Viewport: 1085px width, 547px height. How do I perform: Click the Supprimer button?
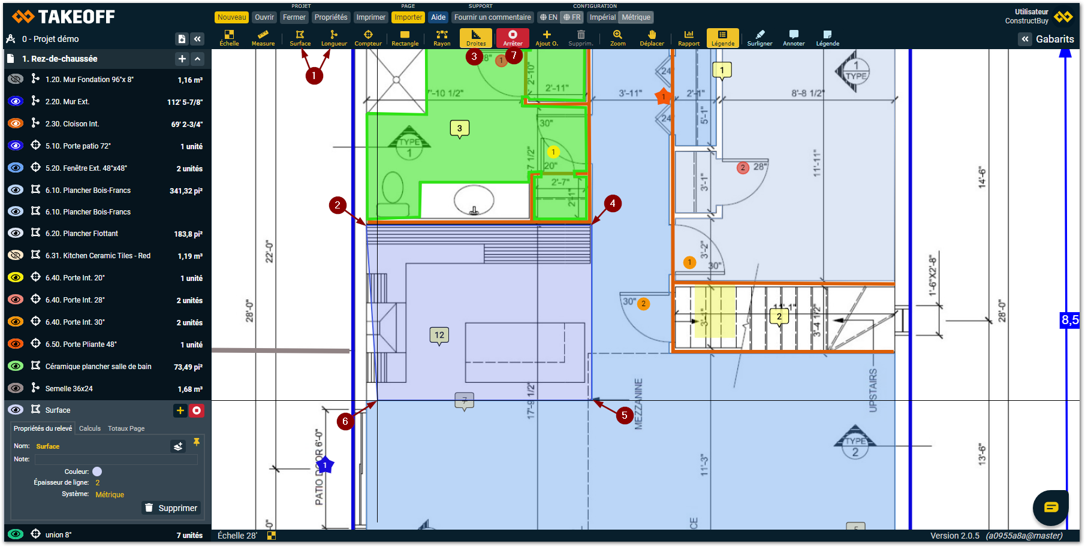171,508
